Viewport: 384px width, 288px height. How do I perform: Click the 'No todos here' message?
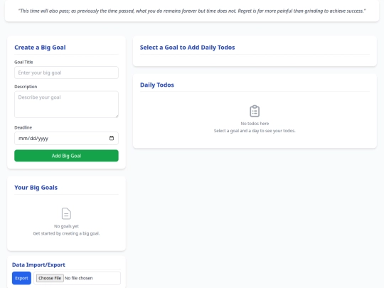coord(255,124)
